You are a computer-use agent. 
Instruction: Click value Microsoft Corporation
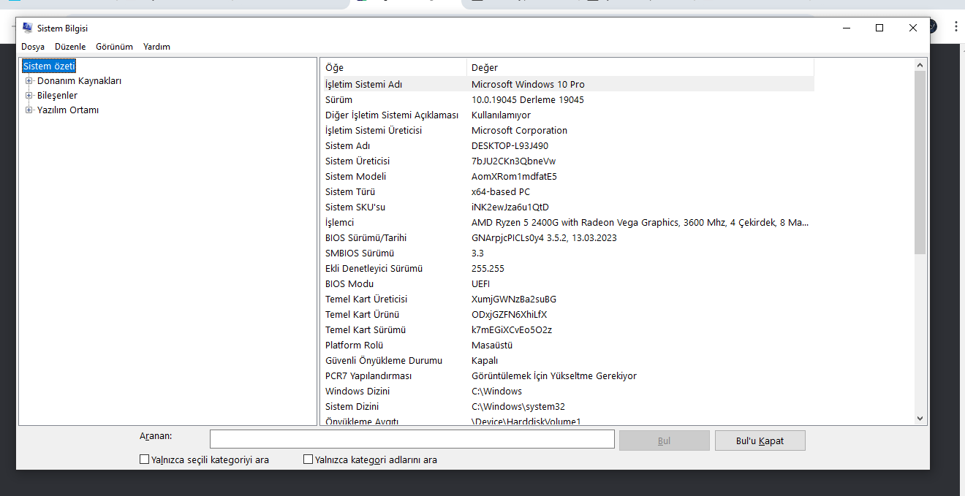click(x=519, y=130)
